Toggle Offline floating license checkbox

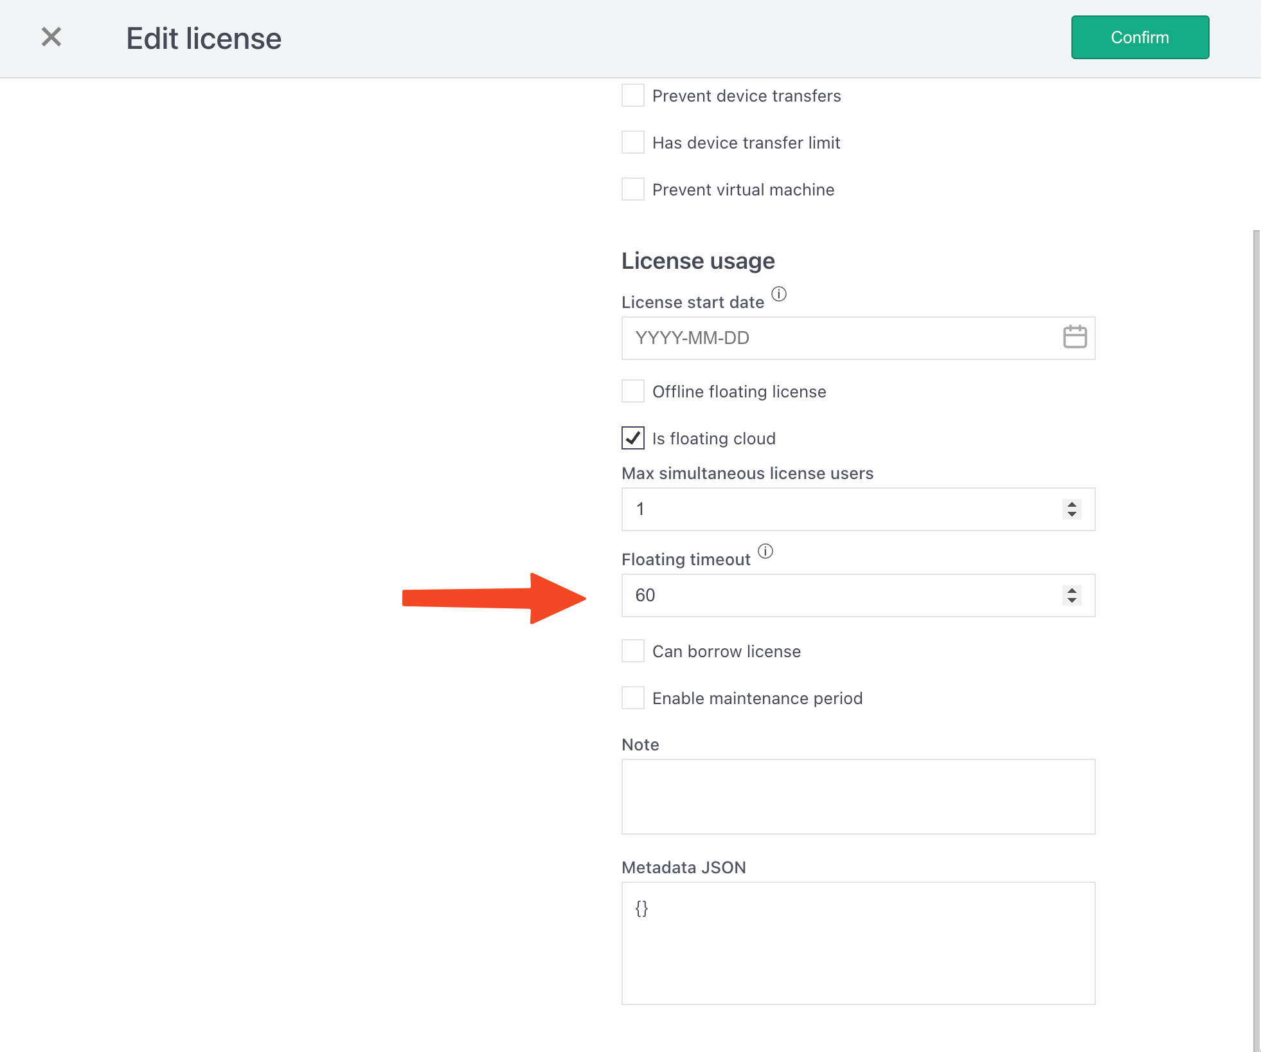[x=633, y=391]
